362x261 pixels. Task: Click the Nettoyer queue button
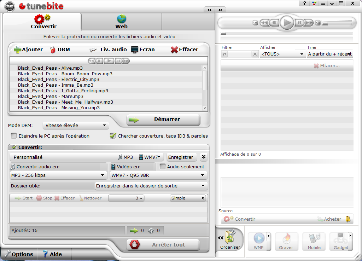tap(90, 198)
